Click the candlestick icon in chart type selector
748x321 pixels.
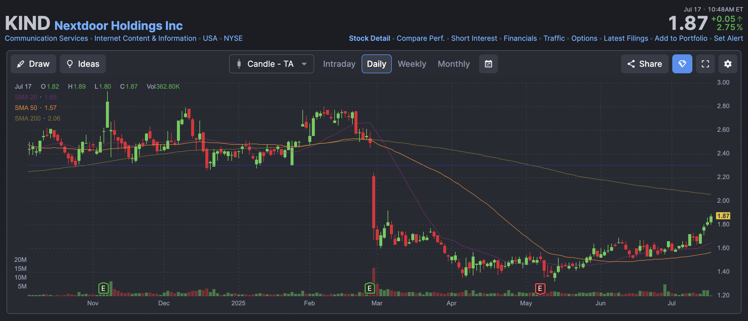pyautogui.click(x=239, y=64)
